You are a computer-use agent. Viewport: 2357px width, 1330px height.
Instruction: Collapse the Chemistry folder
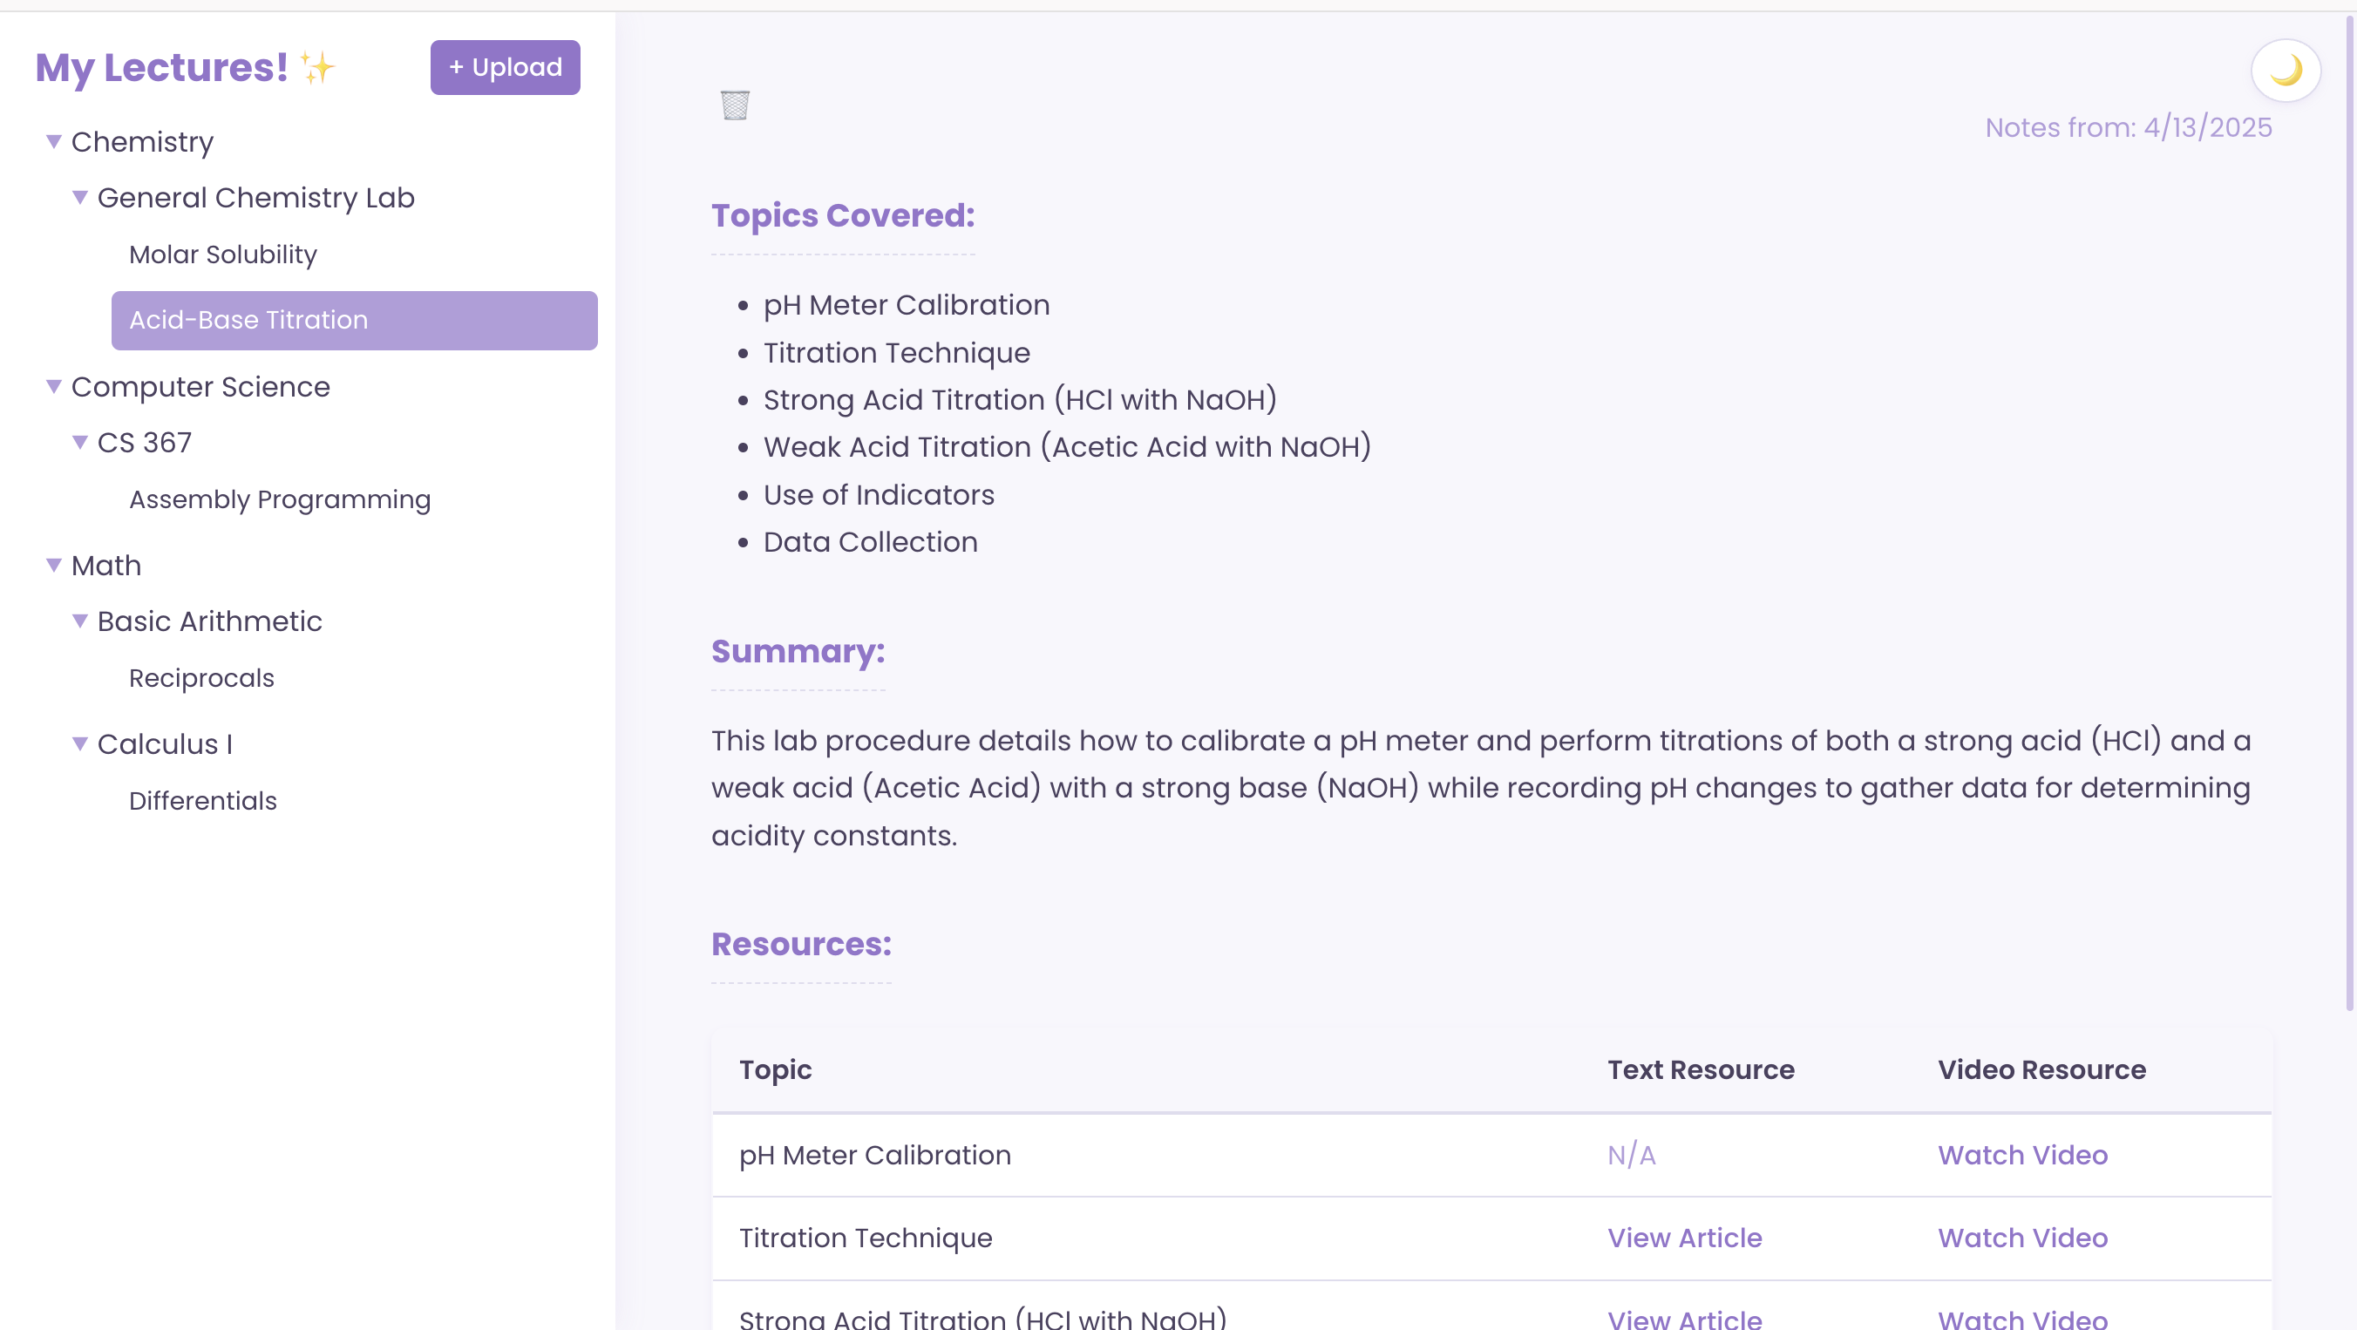click(54, 142)
